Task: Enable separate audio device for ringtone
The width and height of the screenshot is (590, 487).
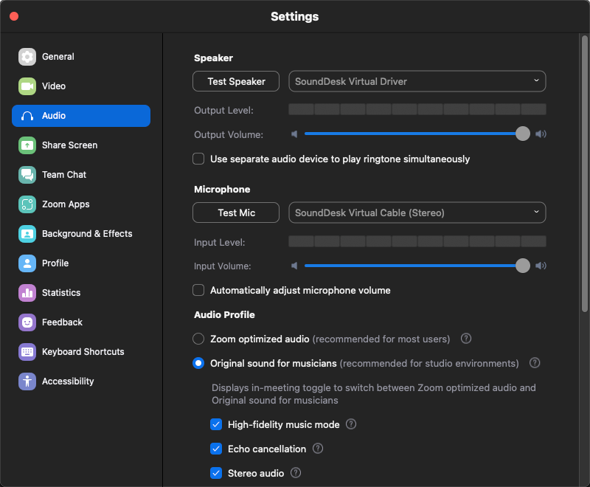Action: click(x=198, y=159)
